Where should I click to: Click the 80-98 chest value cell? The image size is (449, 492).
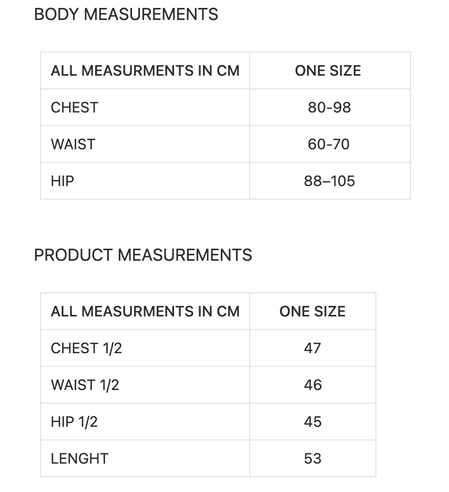(329, 108)
